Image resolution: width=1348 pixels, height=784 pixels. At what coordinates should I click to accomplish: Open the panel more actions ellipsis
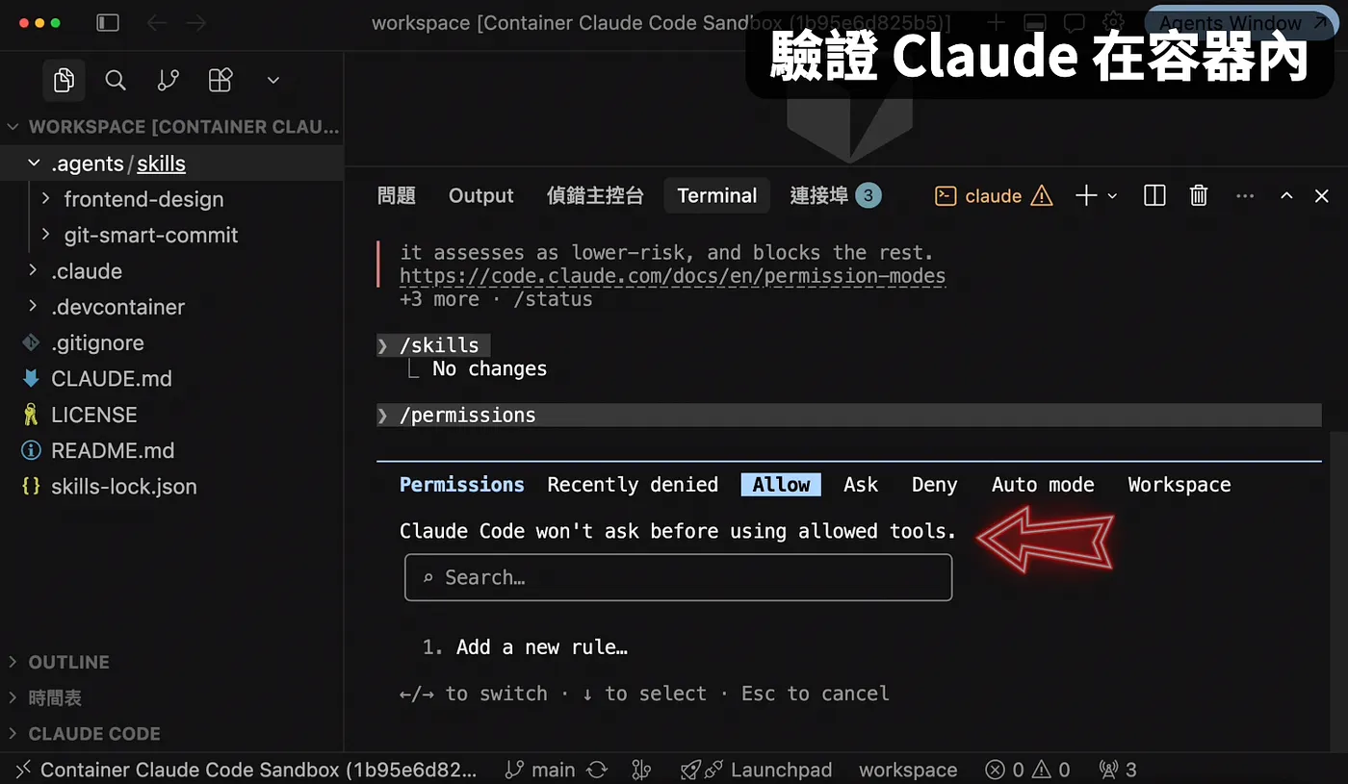(1245, 196)
